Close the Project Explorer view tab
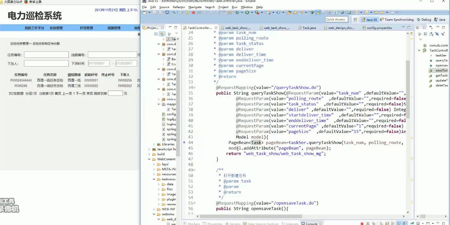This screenshot has height=225, width=450. point(162,28)
